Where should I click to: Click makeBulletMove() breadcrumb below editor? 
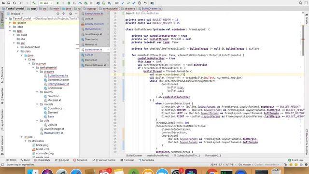click(158, 156)
